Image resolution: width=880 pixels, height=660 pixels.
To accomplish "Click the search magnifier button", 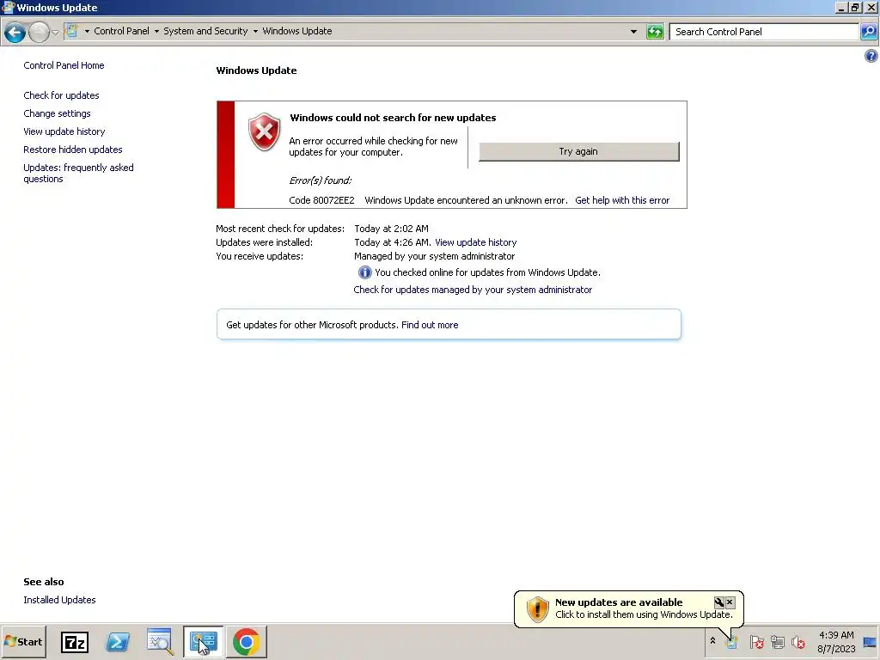I will pos(868,32).
